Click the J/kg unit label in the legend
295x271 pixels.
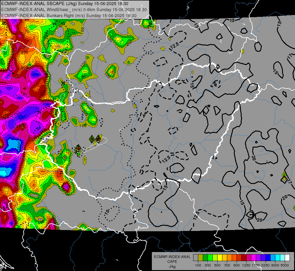click(x=172, y=266)
